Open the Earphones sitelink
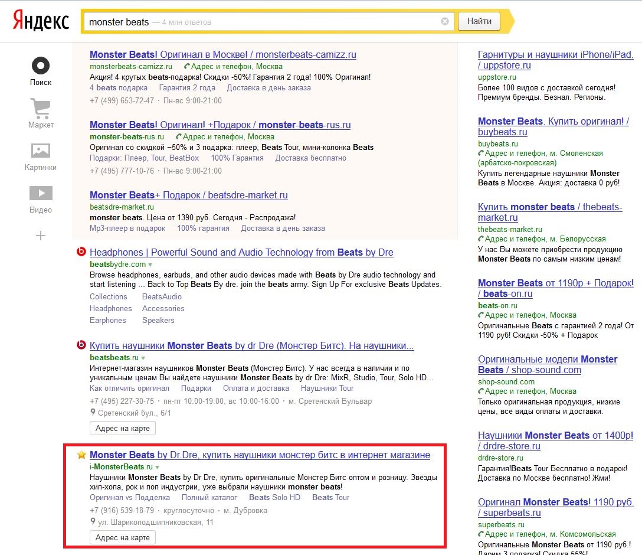 [107, 320]
